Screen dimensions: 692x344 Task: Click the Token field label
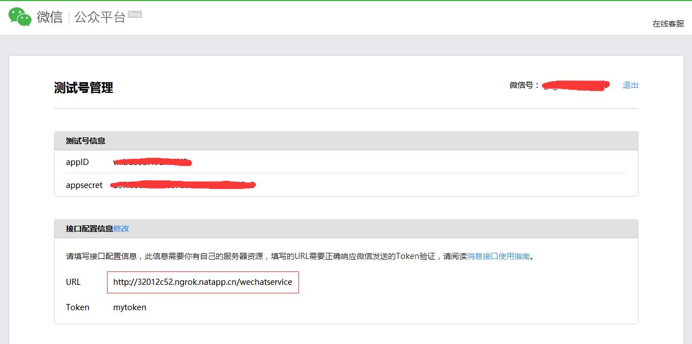point(78,307)
